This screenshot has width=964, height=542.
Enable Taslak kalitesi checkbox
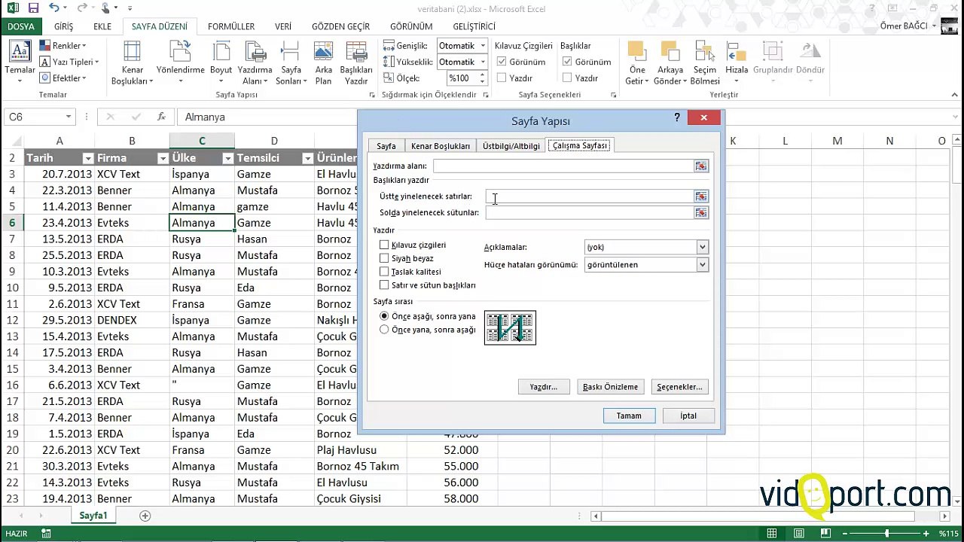(x=384, y=272)
